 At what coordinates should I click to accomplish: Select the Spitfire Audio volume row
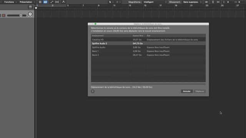[148, 48]
